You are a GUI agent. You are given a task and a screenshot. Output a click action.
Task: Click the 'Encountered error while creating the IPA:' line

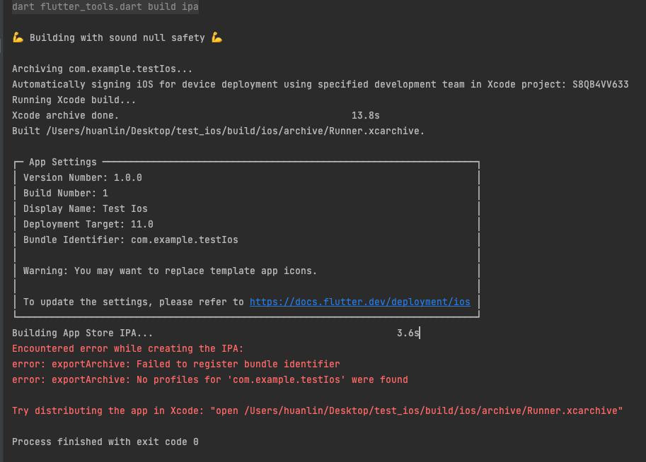coord(128,349)
